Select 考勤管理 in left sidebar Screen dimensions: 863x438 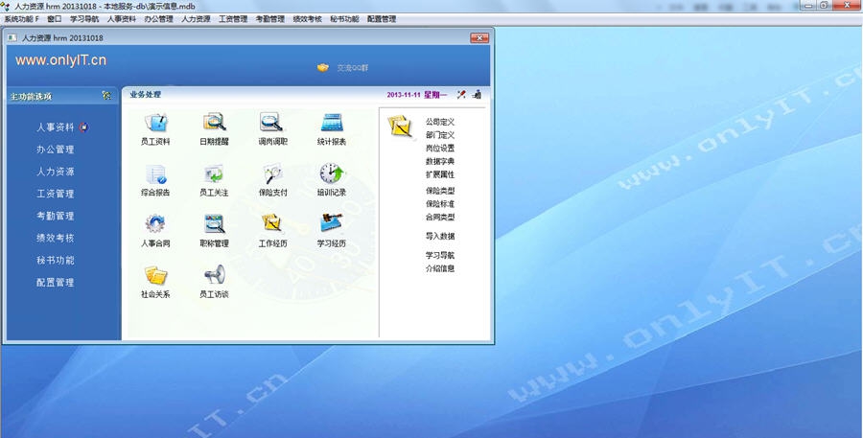tap(56, 216)
